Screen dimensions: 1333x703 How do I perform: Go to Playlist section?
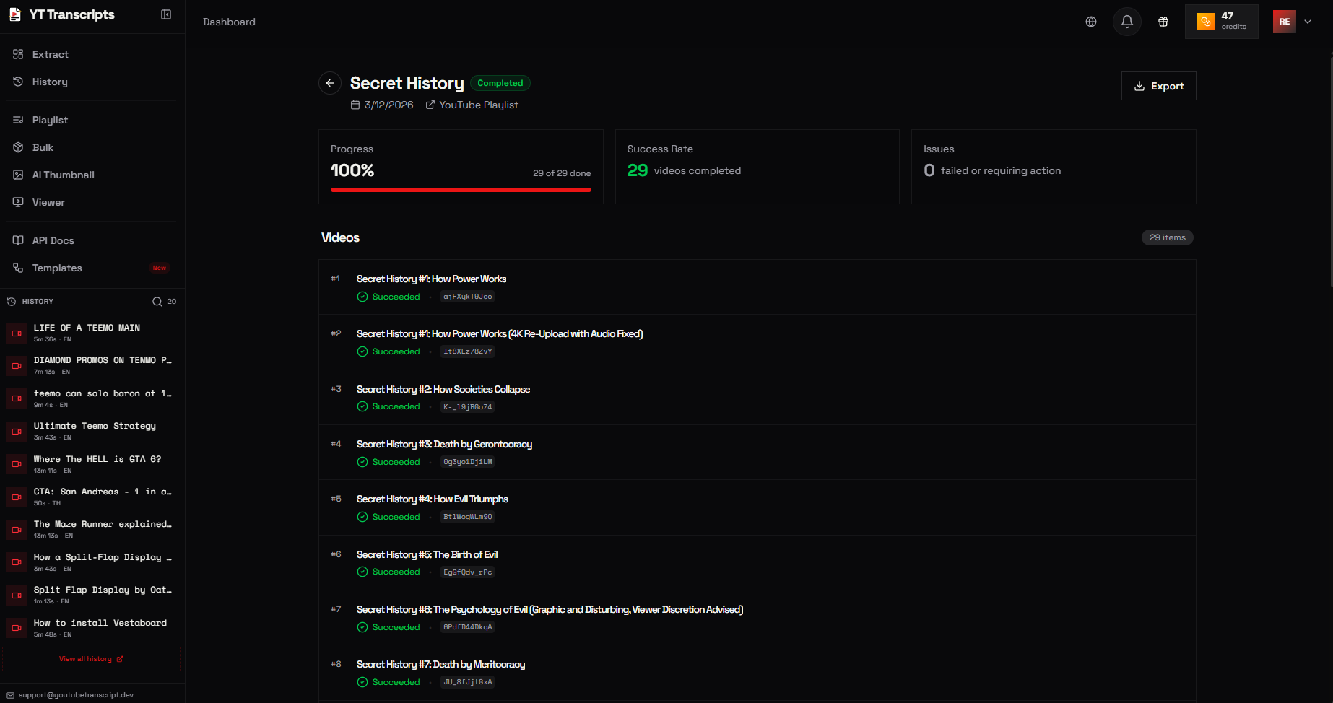50,120
